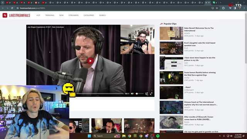Open the system tray microphone icon
The width and height of the screenshot is (247, 139).
(224, 136)
